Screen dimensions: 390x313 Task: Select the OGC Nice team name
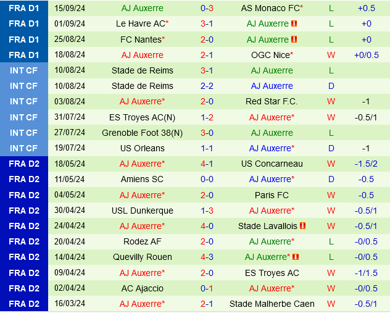click(272, 55)
